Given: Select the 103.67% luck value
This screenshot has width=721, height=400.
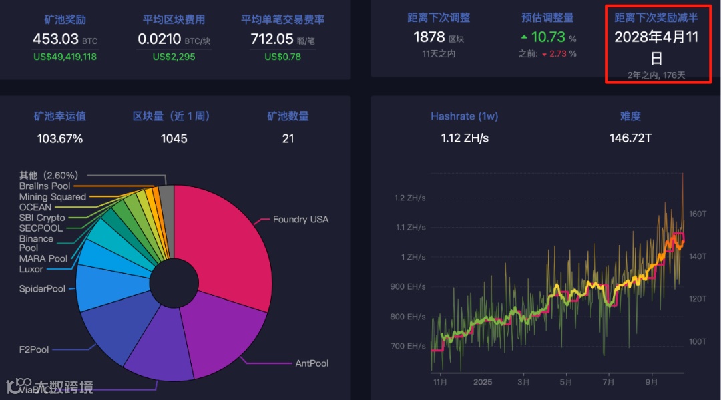Looking at the screenshot, I should click(x=60, y=138).
